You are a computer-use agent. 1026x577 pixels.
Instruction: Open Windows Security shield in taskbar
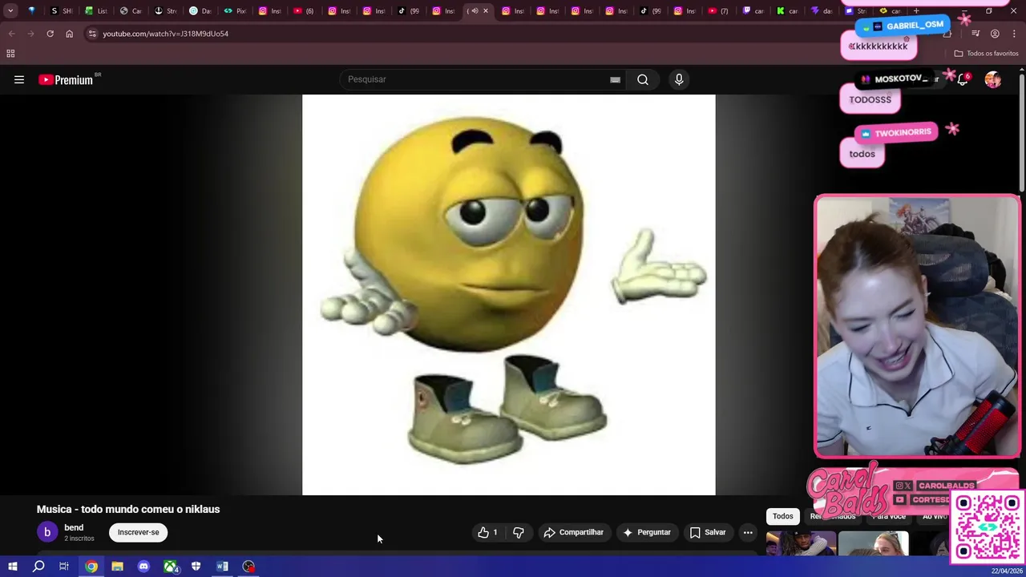(196, 567)
